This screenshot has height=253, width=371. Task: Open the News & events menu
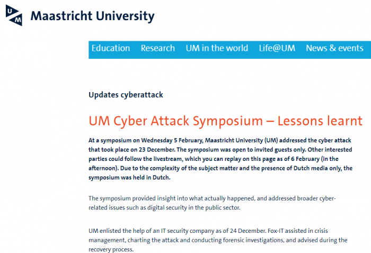(x=334, y=48)
